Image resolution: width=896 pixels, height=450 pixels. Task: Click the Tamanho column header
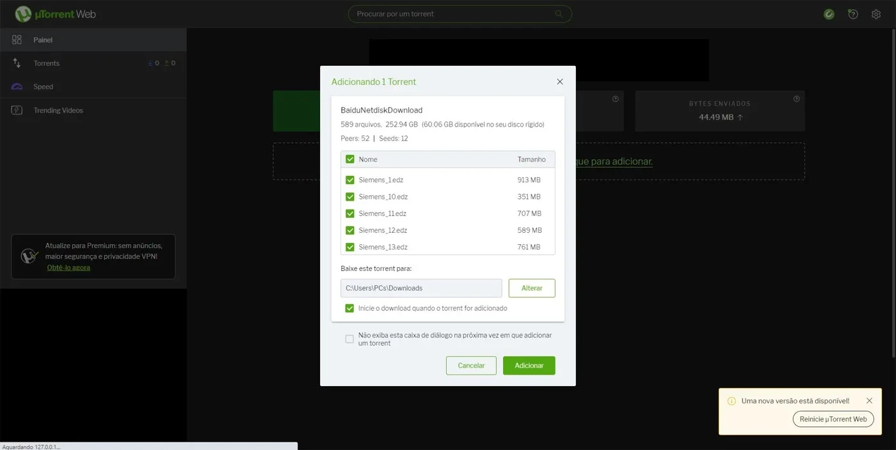532,159
